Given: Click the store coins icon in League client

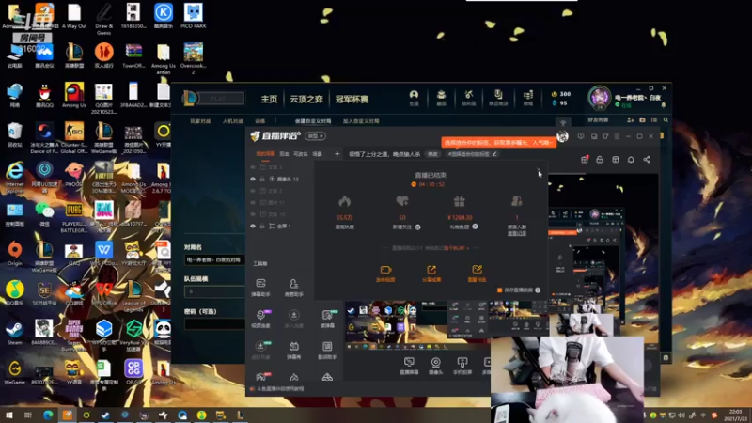Looking at the screenshot, I should [528, 98].
